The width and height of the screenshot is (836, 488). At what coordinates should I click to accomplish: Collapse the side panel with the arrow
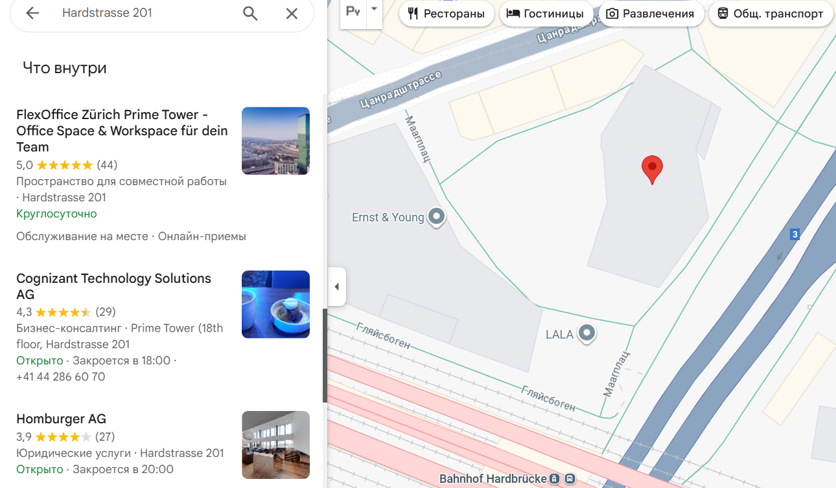click(336, 286)
